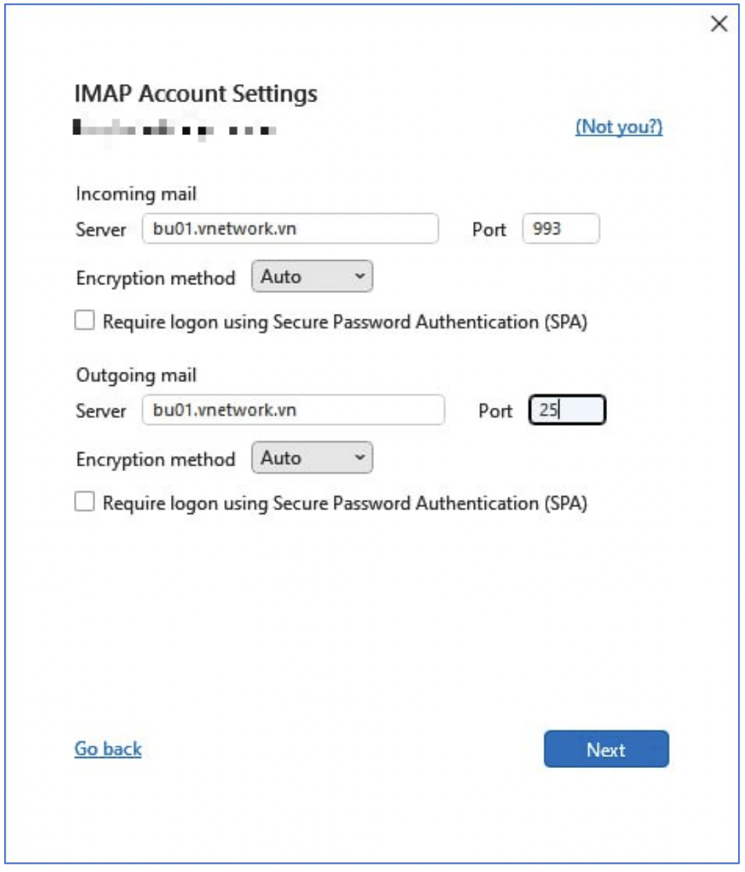Click the chevron arrow on Incoming Encryption dropdown

[x=359, y=277]
